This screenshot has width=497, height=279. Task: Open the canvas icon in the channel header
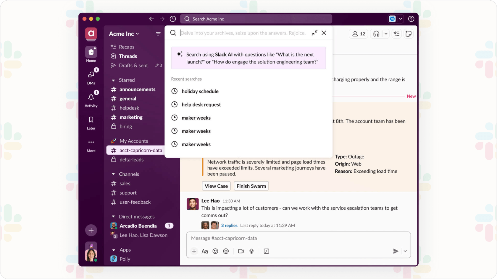click(x=409, y=34)
